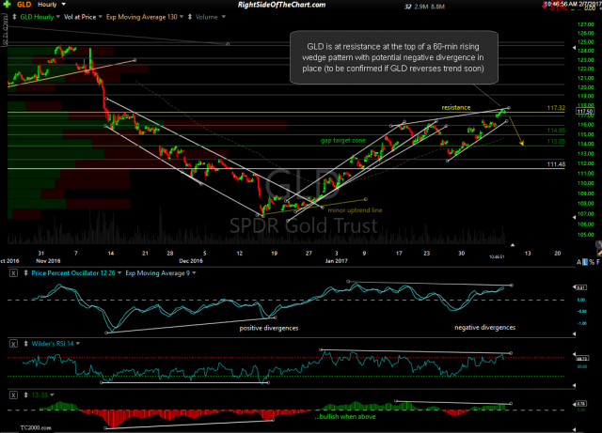Open the Volume indicator dropdown
Viewport: 602px width, 433px height.
click(x=224, y=17)
